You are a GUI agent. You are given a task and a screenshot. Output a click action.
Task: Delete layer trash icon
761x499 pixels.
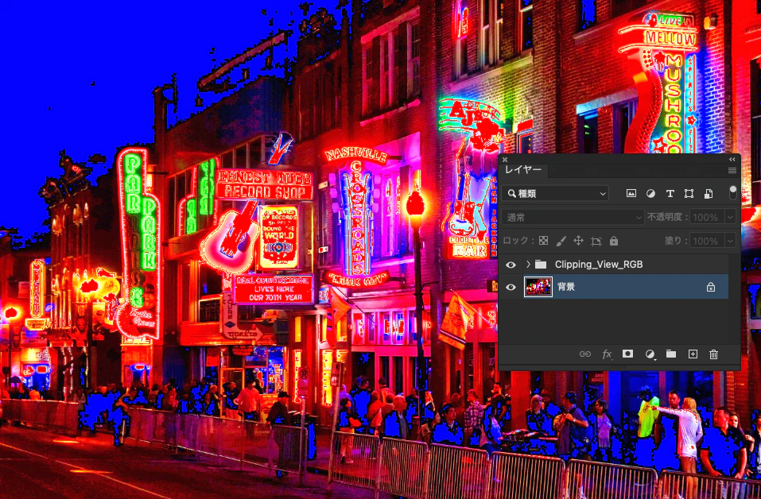tap(713, 354)
